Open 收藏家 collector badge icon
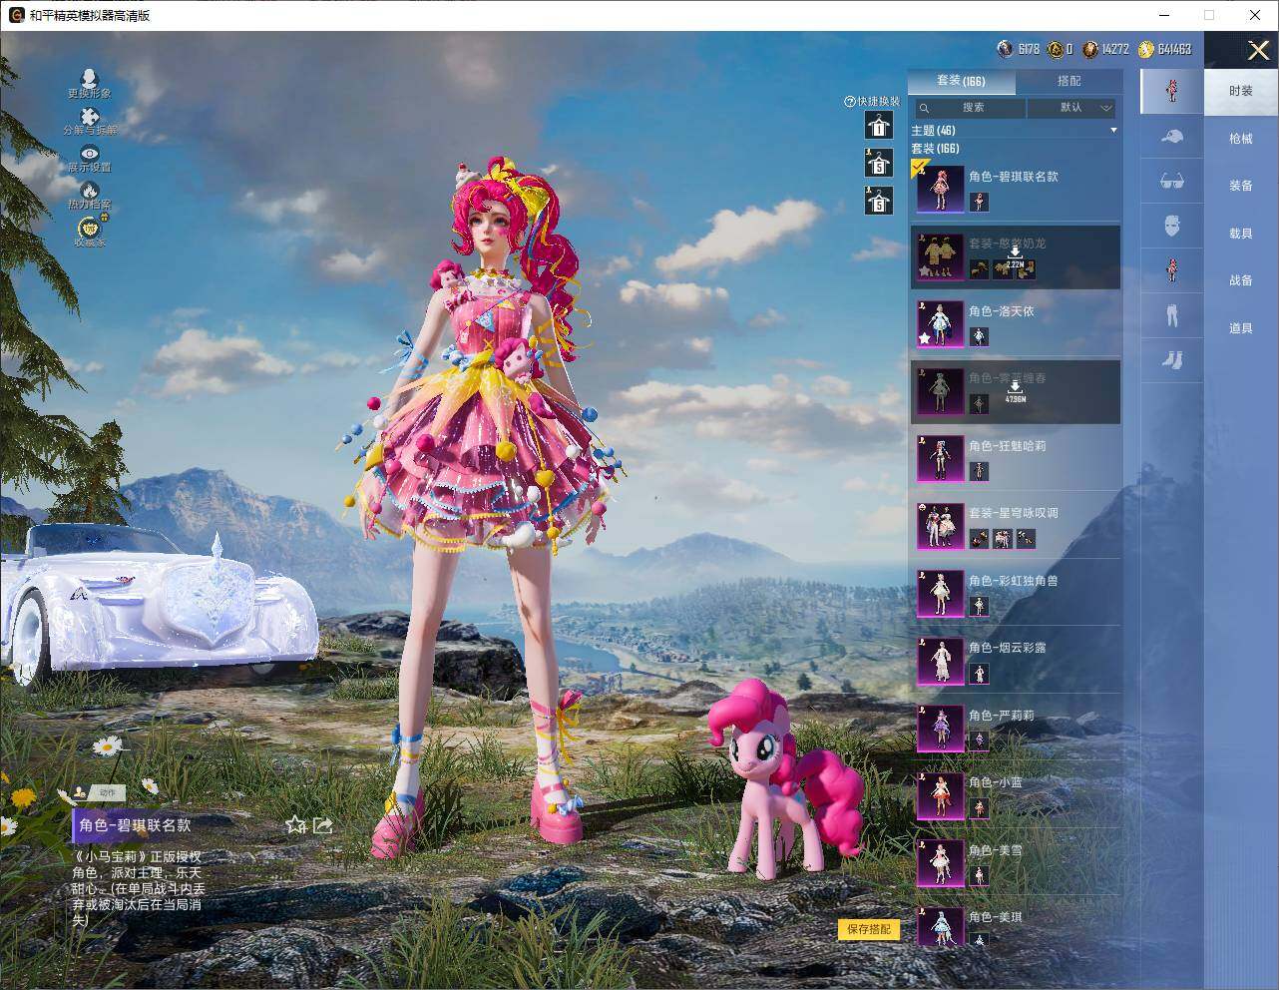The image size is (1279, 990). [90, 228]
